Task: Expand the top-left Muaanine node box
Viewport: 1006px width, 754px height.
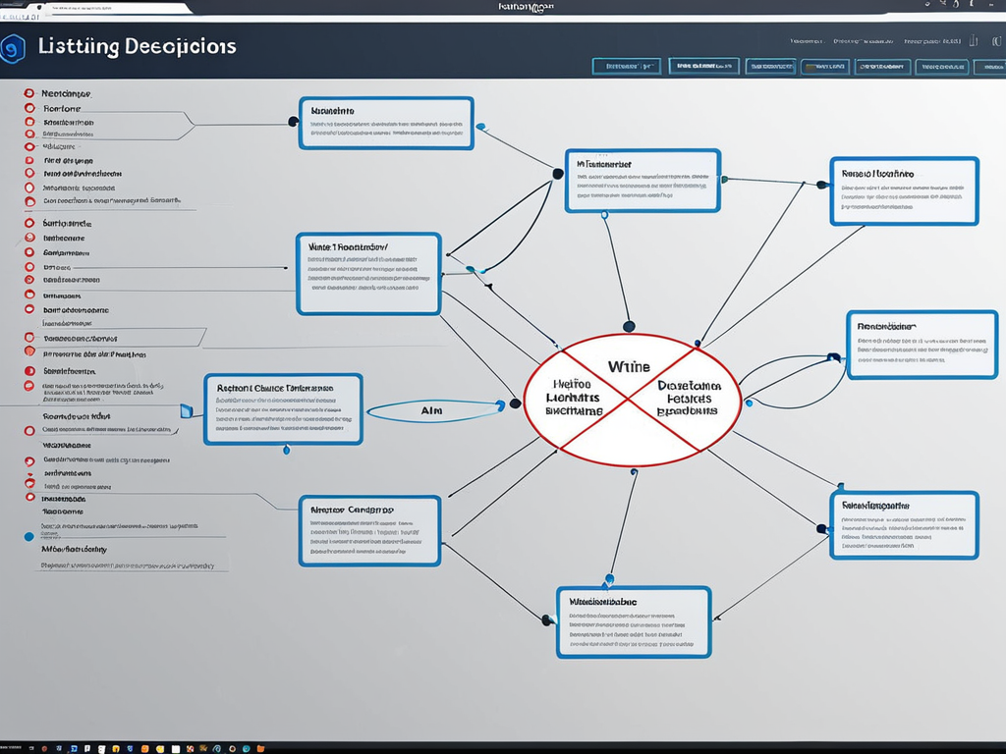Action: (385, 123)
